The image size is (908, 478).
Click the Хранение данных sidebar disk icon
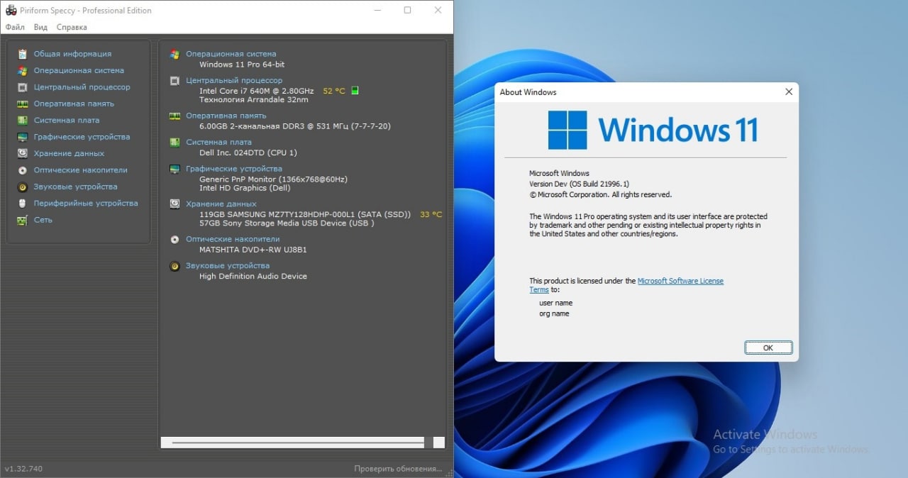(x=22, y=153)
